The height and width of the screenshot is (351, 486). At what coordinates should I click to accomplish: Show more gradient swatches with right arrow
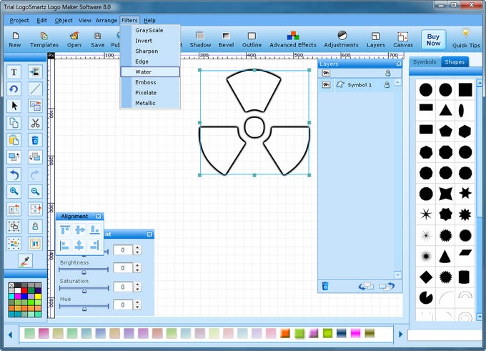(x=400, y=335)
